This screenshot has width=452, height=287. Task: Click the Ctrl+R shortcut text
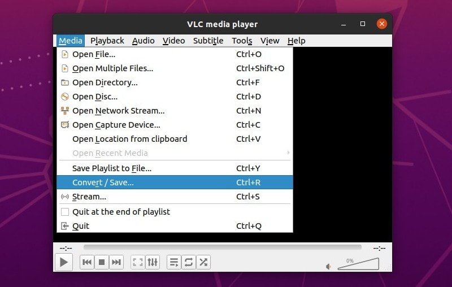248,182
